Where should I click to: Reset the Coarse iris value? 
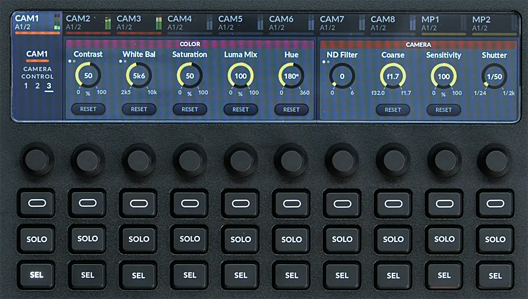click(393, 110)
